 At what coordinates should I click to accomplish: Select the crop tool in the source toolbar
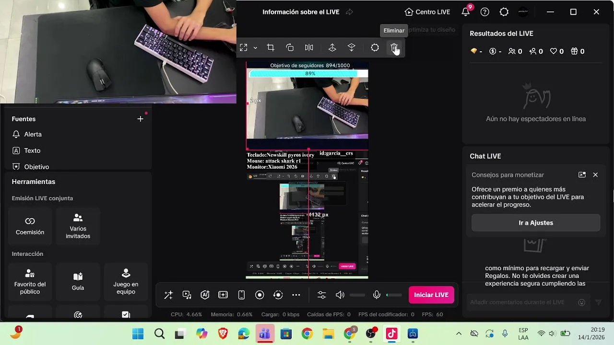[271, 48]
